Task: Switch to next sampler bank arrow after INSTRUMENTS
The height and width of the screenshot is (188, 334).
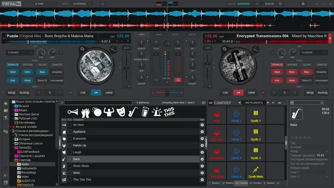Action: click(x=268, y=103)
